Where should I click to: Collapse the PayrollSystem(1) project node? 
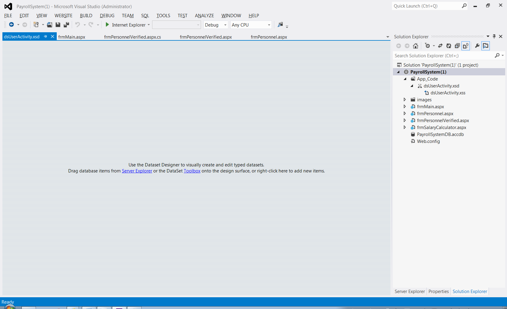[x=398, y=72]
